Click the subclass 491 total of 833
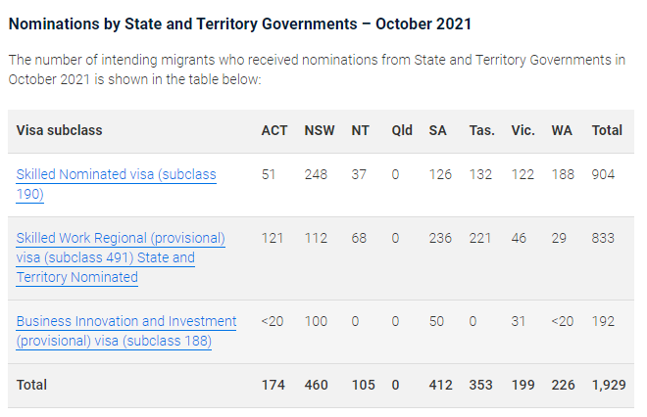Viewport: 647px width, 417px height. pos(604,239)
